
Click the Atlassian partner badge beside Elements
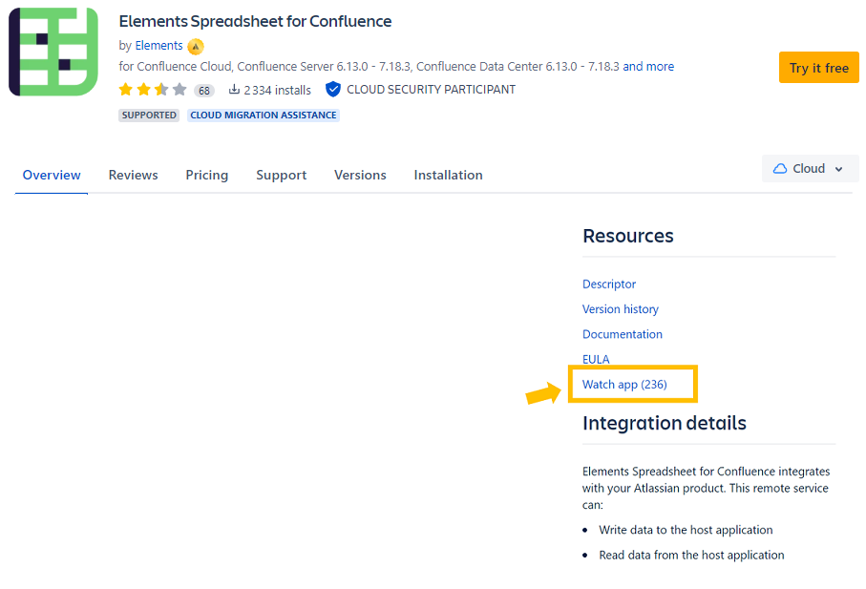click(x=196, y=46)
